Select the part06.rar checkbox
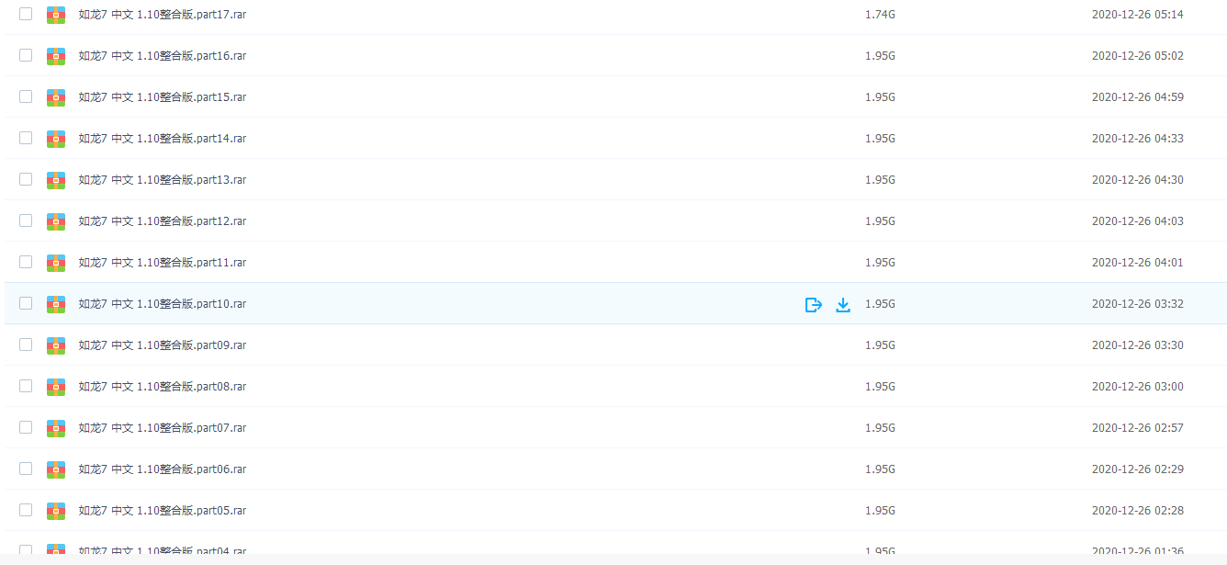This screenshot has height=565, width=1227. tap(26, 469)
